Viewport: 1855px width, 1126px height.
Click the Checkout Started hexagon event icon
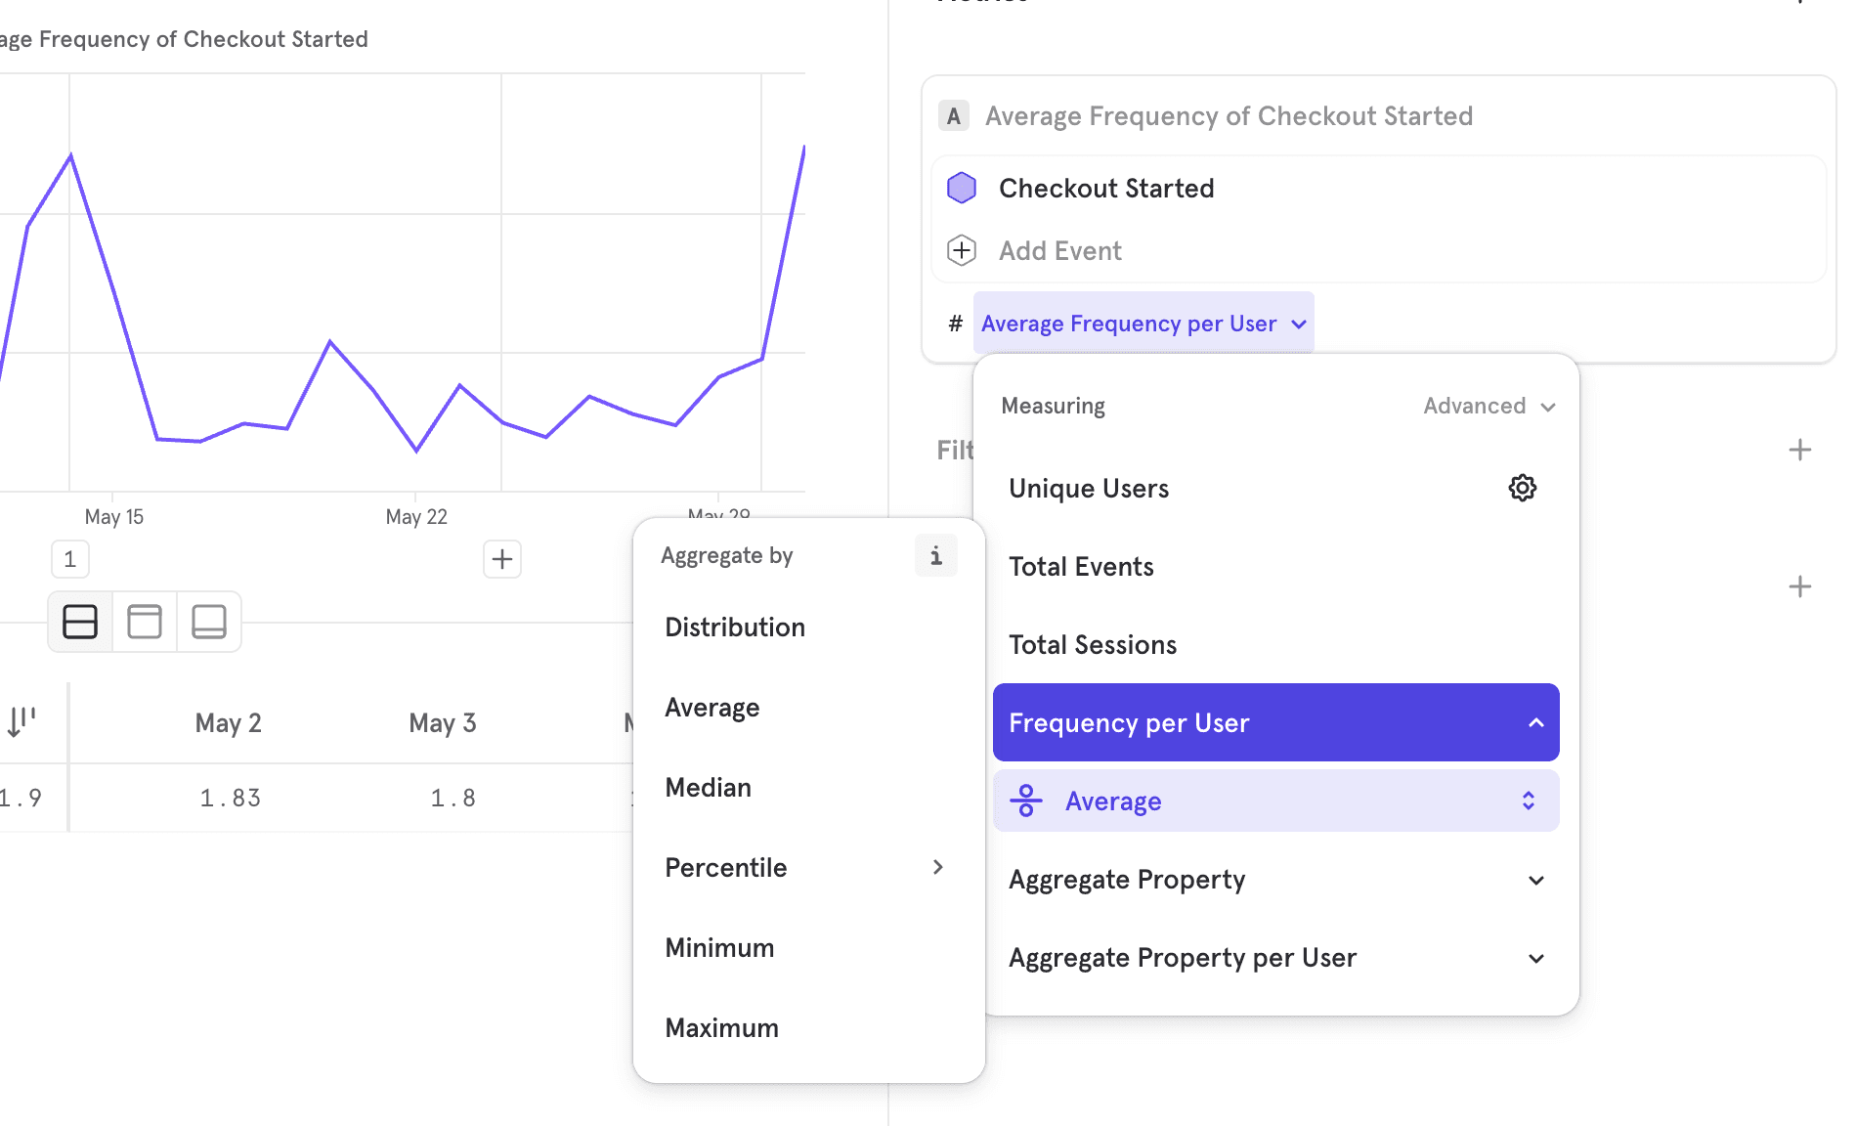[962, 187]
